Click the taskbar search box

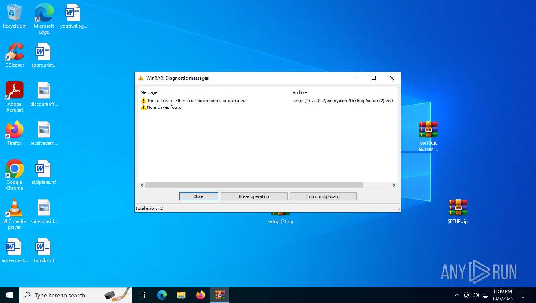coord(76,295)
